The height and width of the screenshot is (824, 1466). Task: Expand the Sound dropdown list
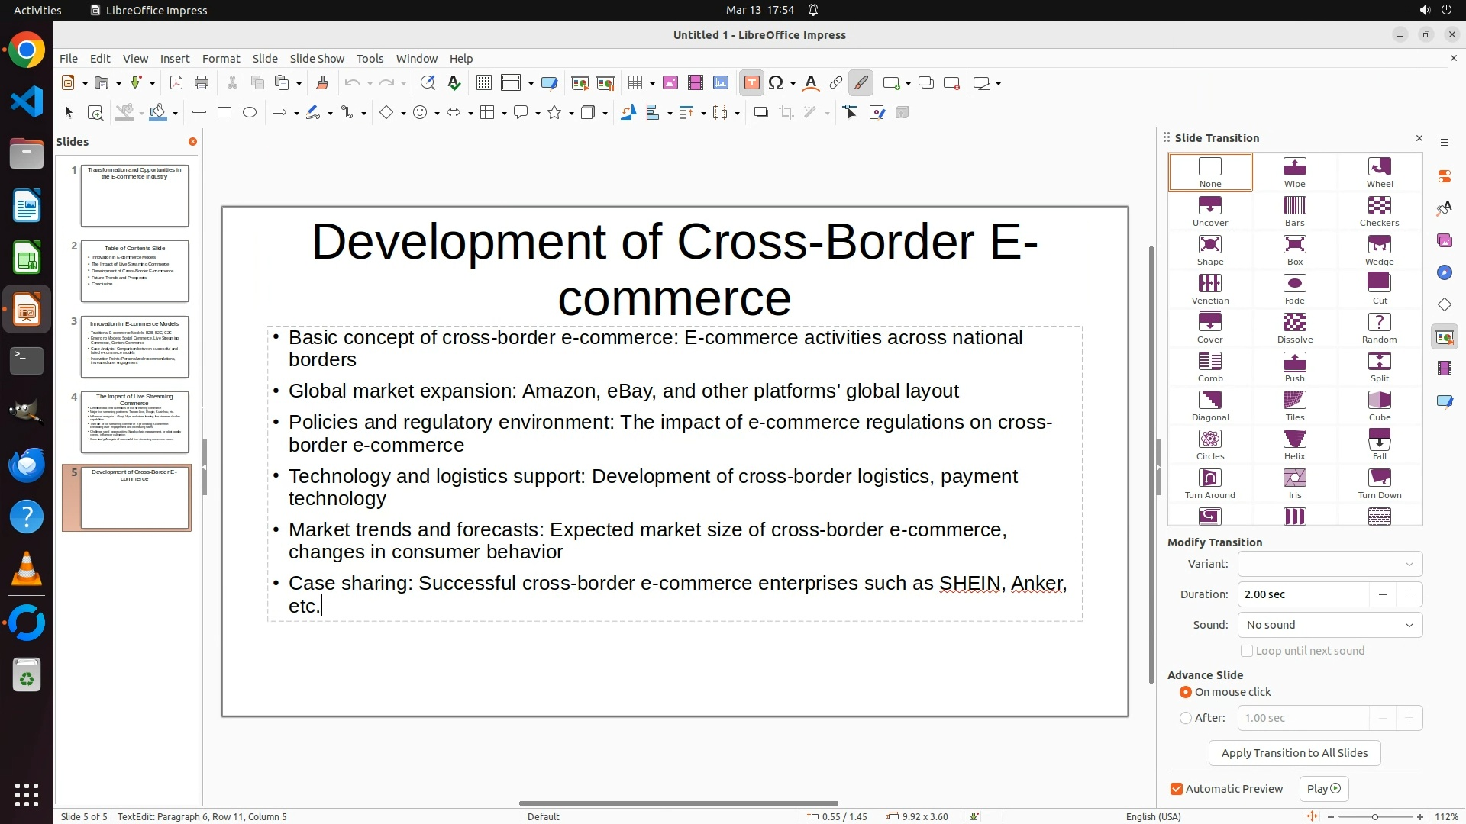coord(1329,625)
